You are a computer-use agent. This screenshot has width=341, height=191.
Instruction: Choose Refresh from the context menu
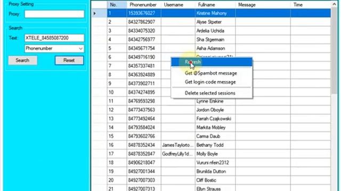tap(212, 62)
